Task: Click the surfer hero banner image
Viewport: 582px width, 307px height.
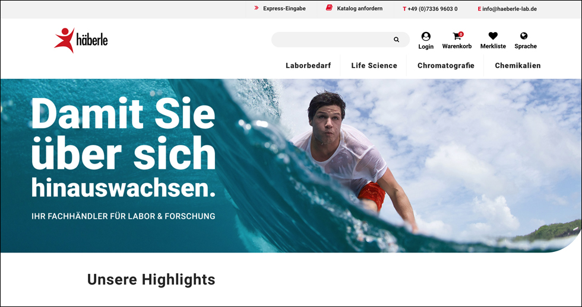Action: click(x=291, y=165)
